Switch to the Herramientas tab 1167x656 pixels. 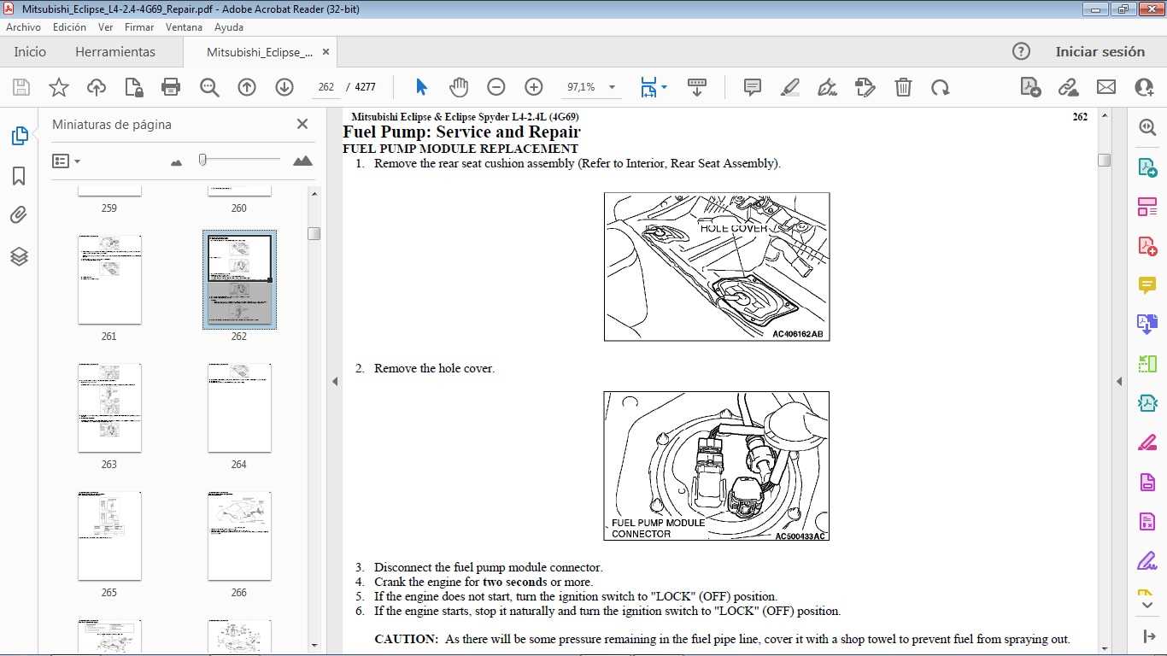[x=115, y=52]
